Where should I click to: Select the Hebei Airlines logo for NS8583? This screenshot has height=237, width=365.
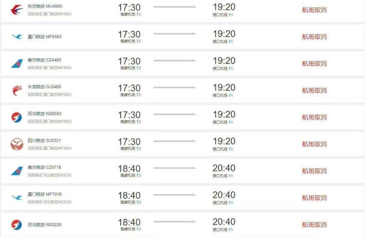(16, 117)
